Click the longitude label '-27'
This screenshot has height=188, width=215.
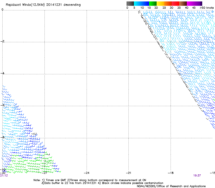(44, 173)
